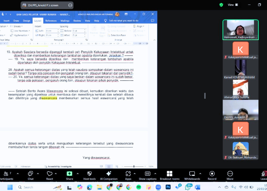Open Breakout rooms in Zoom
The width and height of the screenshot is (267, 191).
tap(170, 174)
